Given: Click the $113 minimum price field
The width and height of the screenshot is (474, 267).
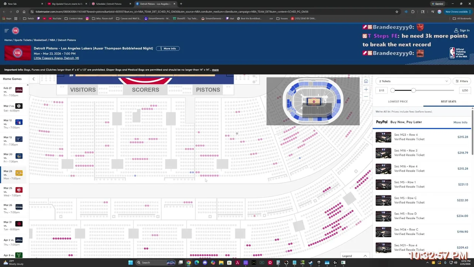Looking at the screenshot, I should coord(381,90).
